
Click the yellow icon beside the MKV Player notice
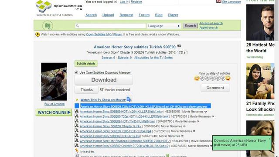[x=37, y=34]
